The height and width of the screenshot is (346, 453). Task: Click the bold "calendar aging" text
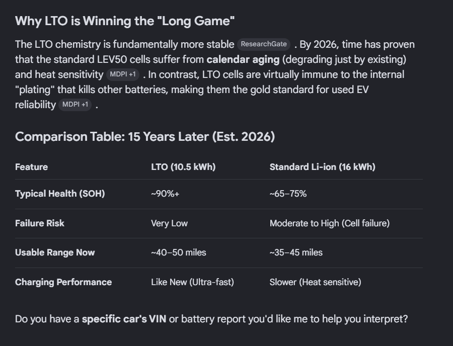pos(243,59)
